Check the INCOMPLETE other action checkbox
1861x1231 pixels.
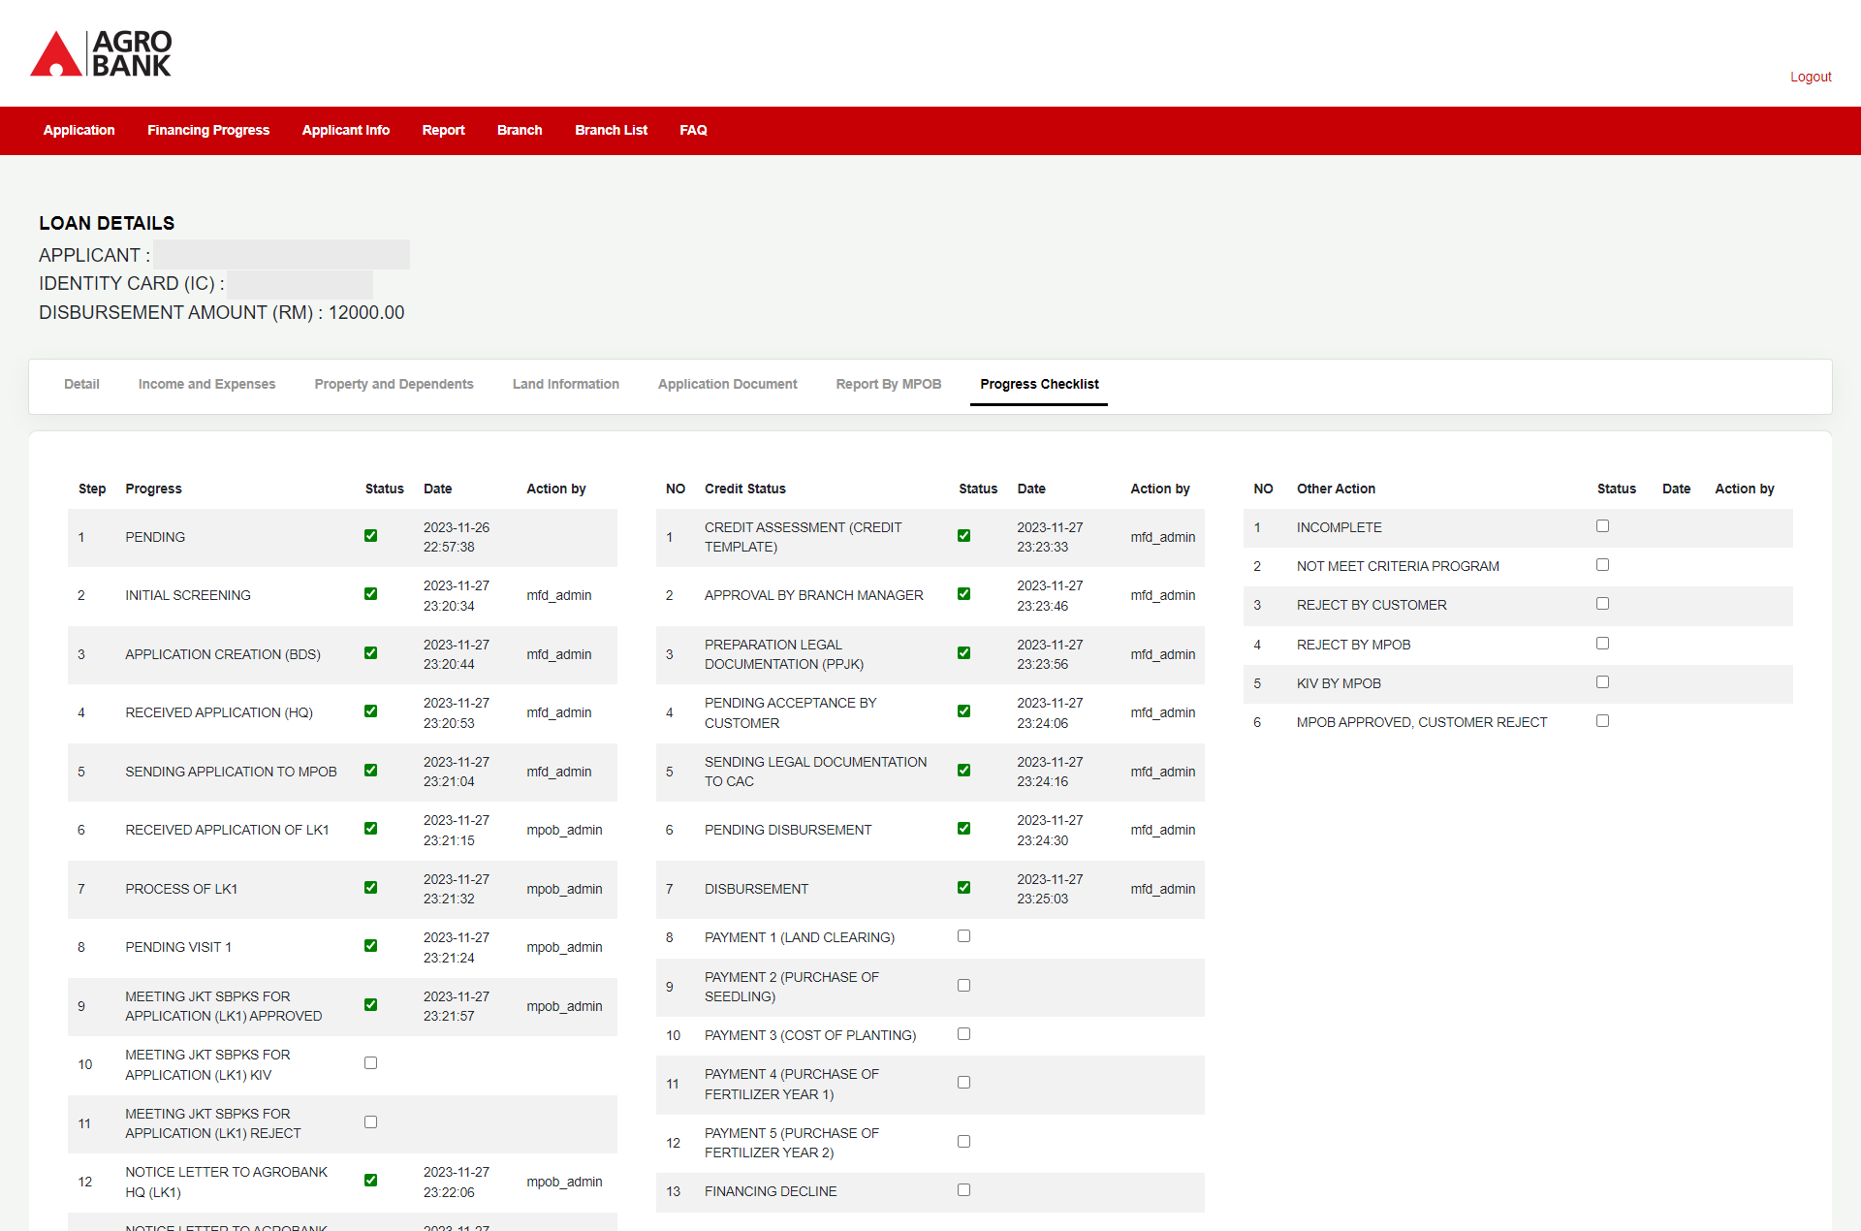point(1602,526)
